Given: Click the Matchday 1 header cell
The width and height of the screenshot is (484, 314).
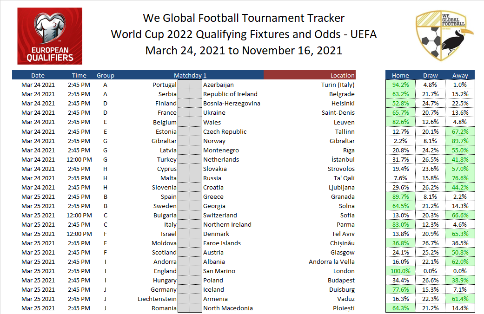Looking at the screenshot, I should 190,75.
